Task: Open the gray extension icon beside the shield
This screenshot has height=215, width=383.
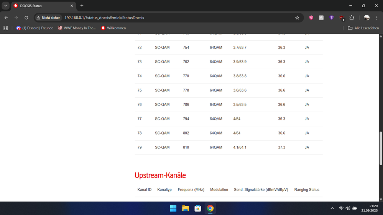Action: pyautogui.click(x=321, y=18)
